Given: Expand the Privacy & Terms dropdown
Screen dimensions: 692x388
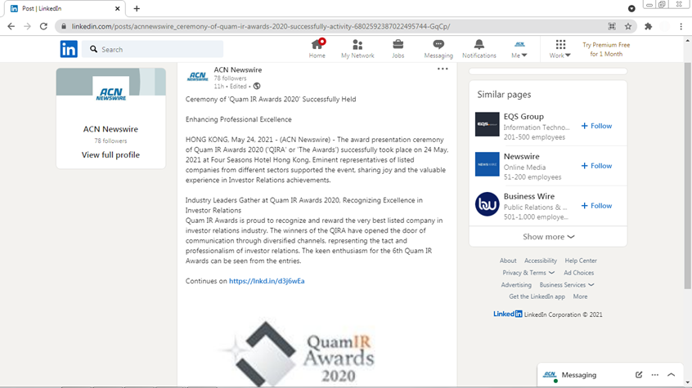Looking at the screenshot, I should (x=528, y=273).
